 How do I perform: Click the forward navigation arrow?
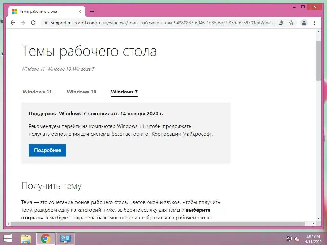tap(23, 23)
